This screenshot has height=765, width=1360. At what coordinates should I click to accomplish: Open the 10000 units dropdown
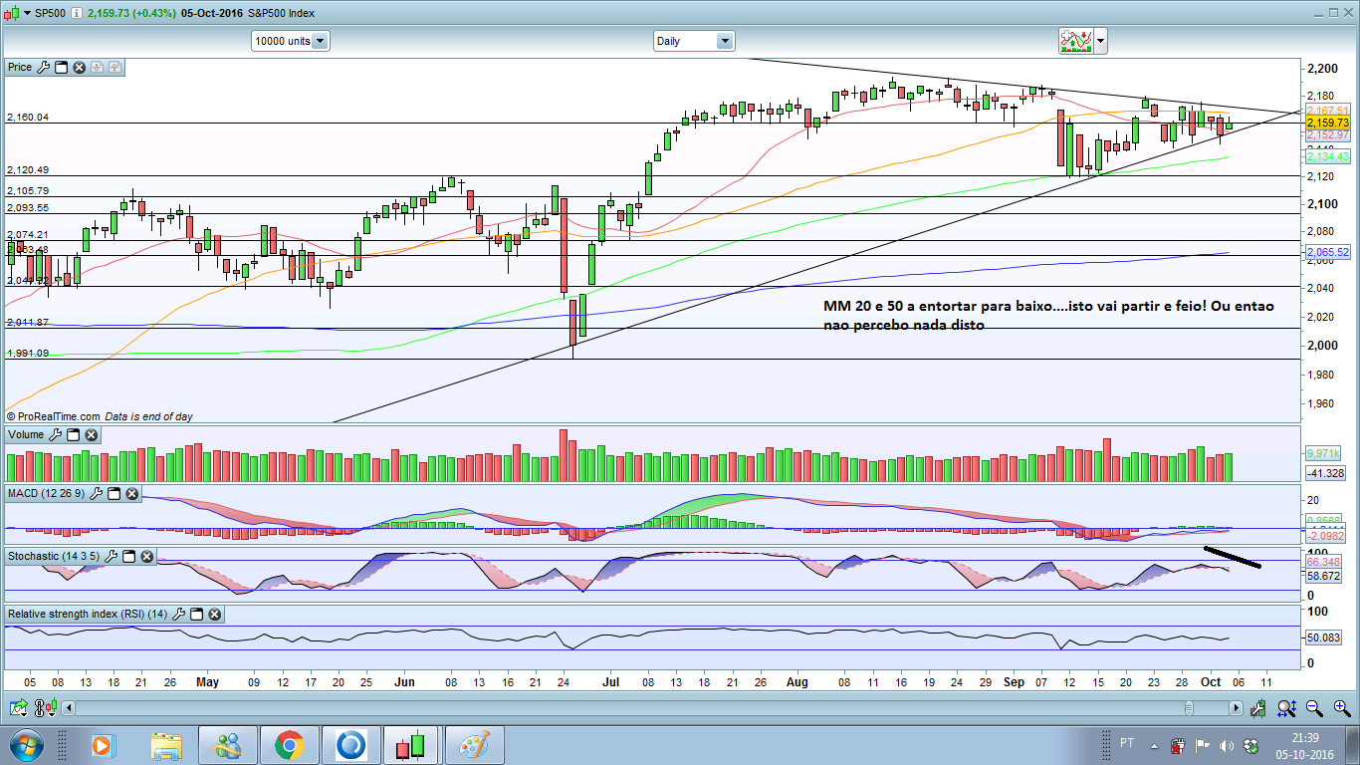[290, 41]
